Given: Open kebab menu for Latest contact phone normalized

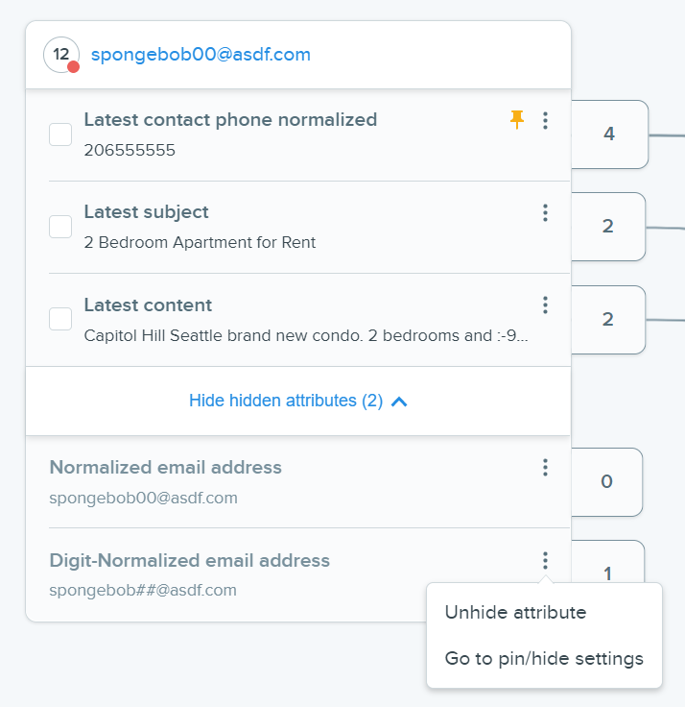Looking at the screenshot, I should 545,120.
